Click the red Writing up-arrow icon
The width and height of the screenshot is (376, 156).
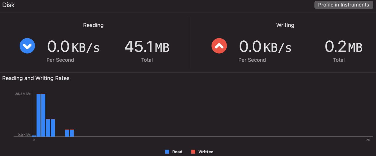pos(219,46)
